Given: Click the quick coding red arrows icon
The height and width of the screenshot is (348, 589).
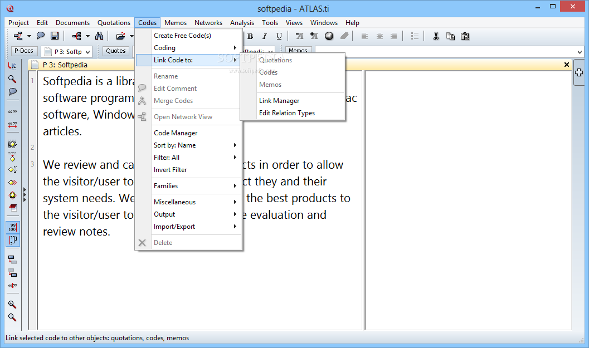Looking at the screenshot, I should click(12, 183).
